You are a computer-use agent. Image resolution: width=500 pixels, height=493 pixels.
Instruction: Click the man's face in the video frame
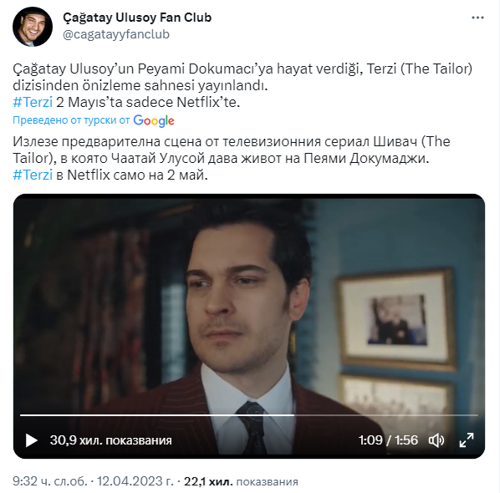(242, 302)
